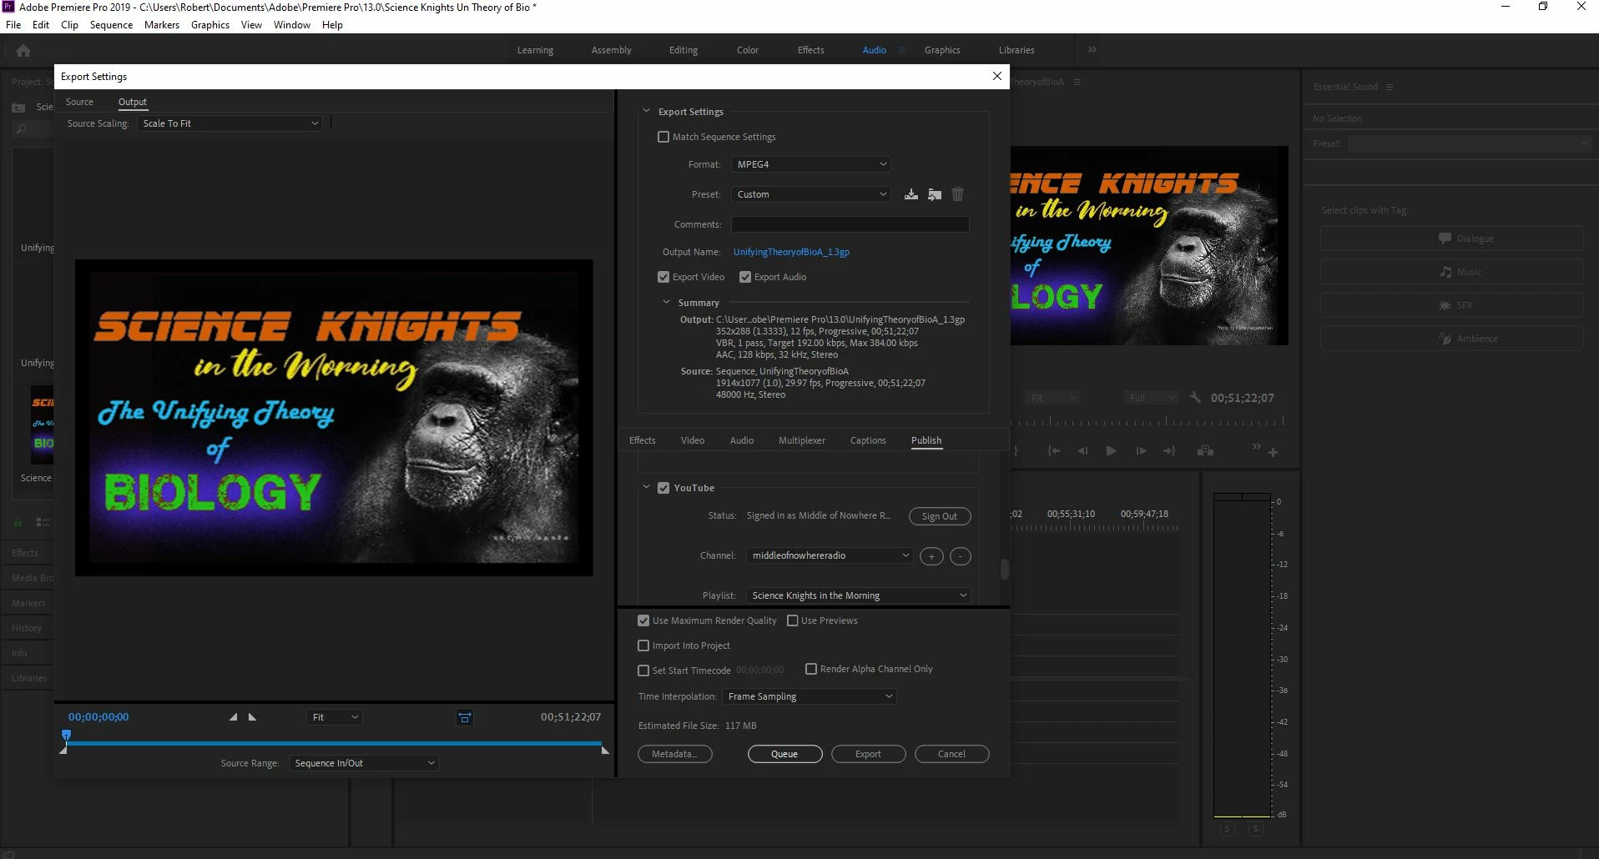Open the Playlist dropdown
The width and height of the screenshot is (1599, 859).
coord(859,595)
